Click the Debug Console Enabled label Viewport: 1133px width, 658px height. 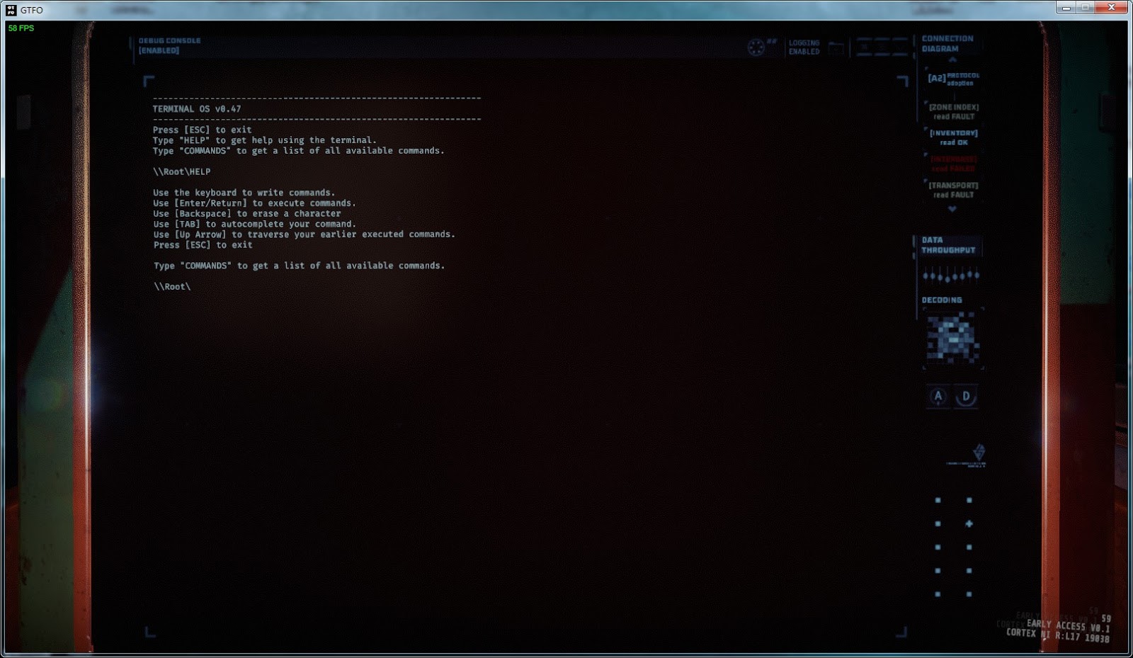(x=169, y=45)
